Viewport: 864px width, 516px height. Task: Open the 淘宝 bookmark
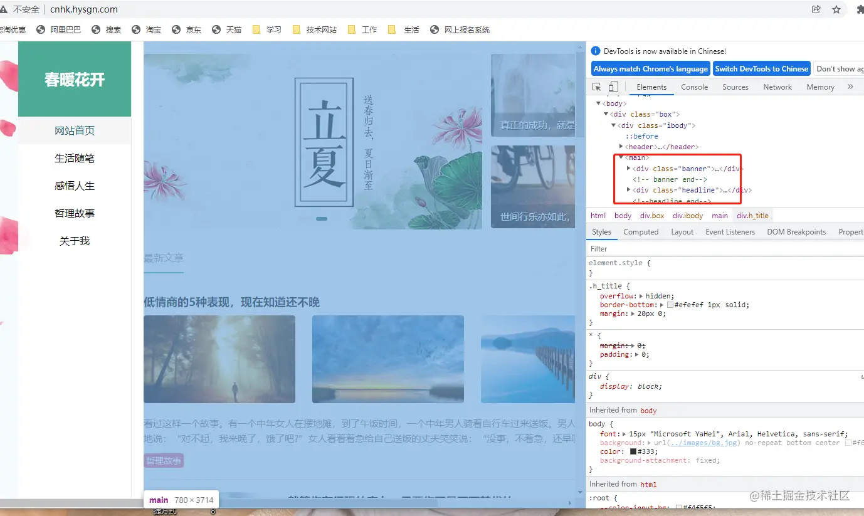coord(147,29)
